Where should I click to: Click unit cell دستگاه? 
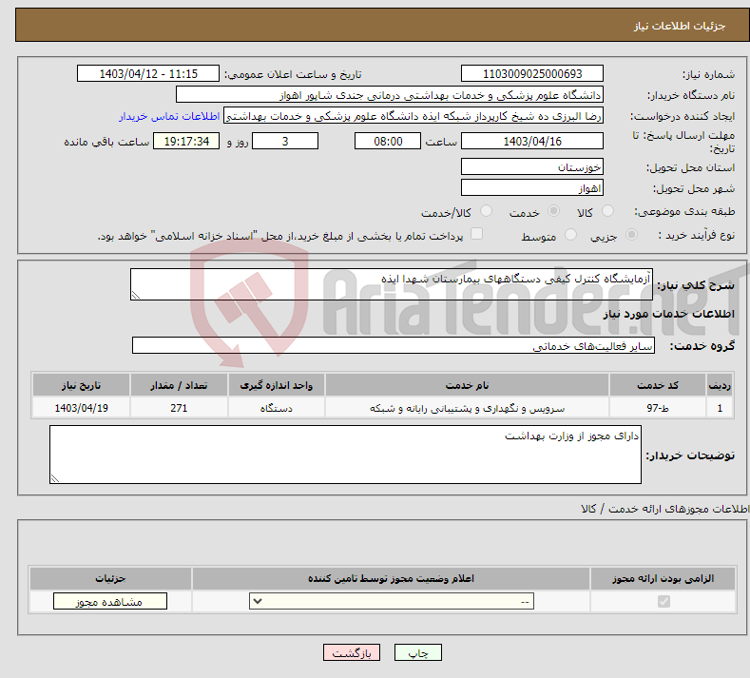pyautogui.click(x=277, y=408)
